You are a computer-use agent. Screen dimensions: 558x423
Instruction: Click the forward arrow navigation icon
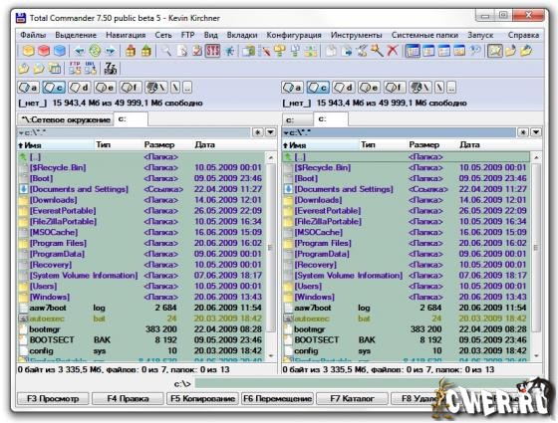[x=111, y=51]
